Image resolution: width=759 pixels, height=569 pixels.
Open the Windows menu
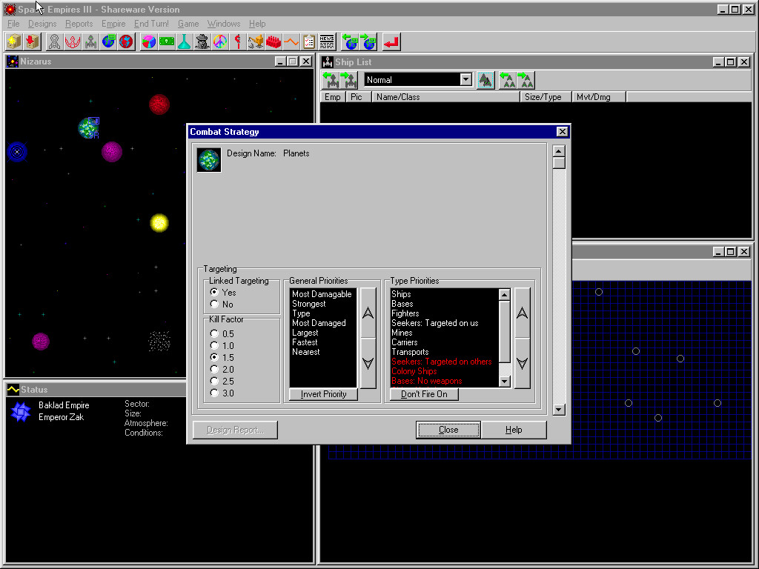click(224, 24)
